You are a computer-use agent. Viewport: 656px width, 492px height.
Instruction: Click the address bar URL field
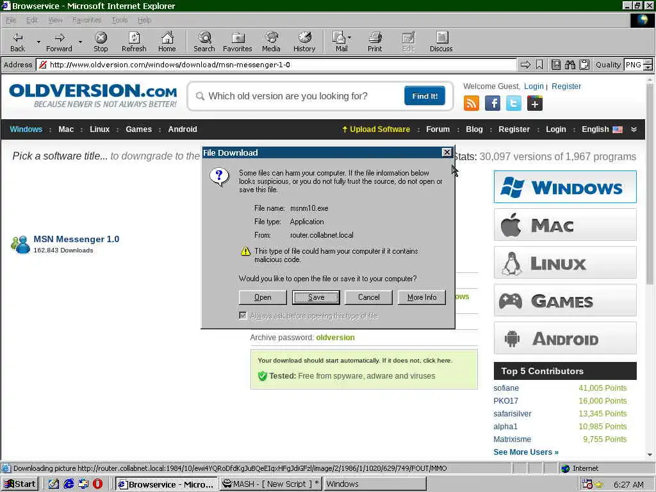click(276, 65)
